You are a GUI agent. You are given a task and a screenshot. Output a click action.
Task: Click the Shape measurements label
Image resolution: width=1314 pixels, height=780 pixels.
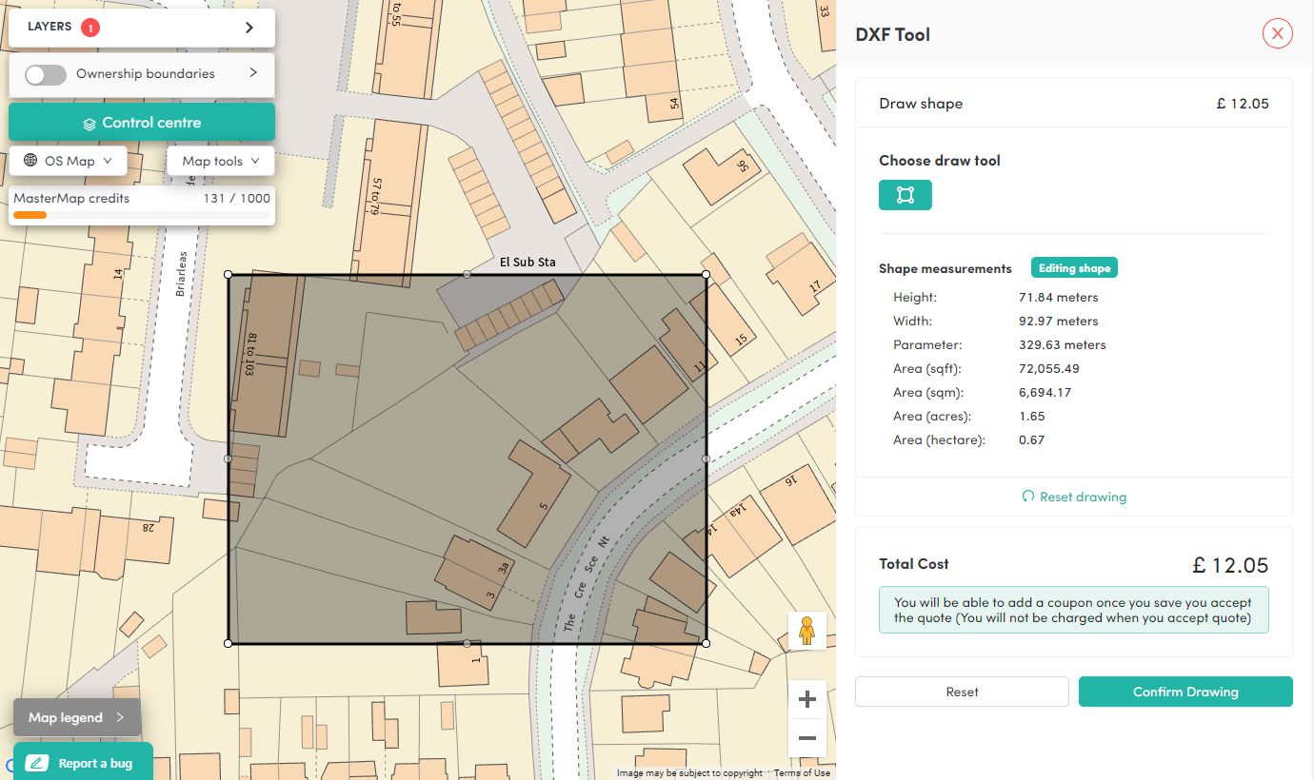[946, 269]
